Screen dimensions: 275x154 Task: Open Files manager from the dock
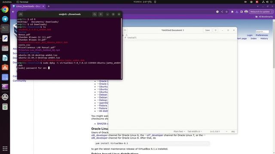click(x=5, y=48)
